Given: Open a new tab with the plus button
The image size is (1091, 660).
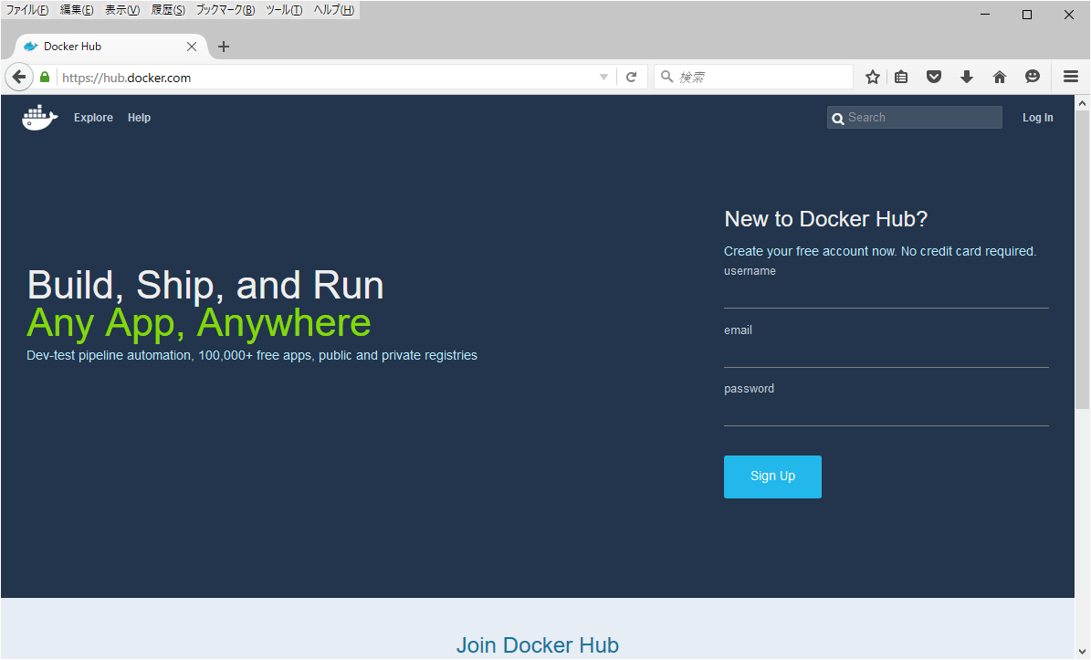Looking at the screenshot, I should pos(224,47).
